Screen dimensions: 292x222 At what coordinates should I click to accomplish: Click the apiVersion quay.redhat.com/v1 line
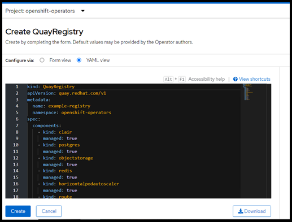(67, 93)
